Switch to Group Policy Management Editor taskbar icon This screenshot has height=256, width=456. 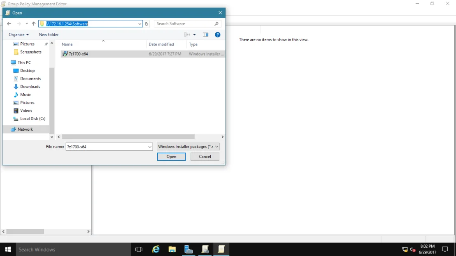pyautogui.click(x=221, y=249)
